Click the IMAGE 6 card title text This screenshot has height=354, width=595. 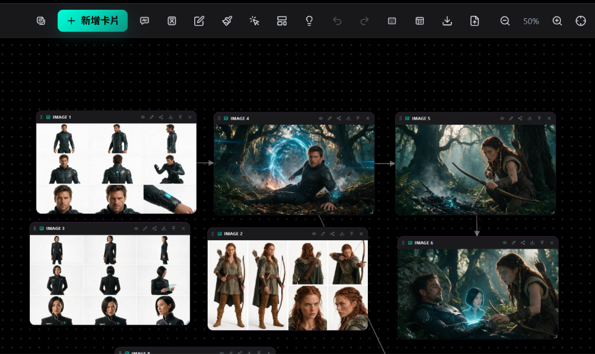click(423, 243)
